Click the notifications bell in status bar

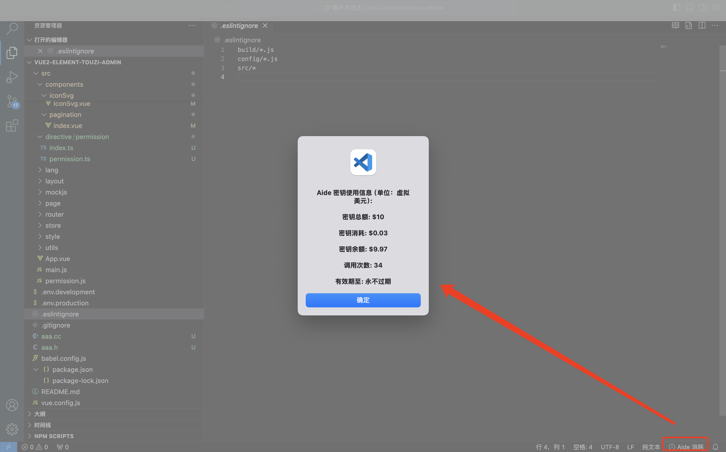point(715,447)
